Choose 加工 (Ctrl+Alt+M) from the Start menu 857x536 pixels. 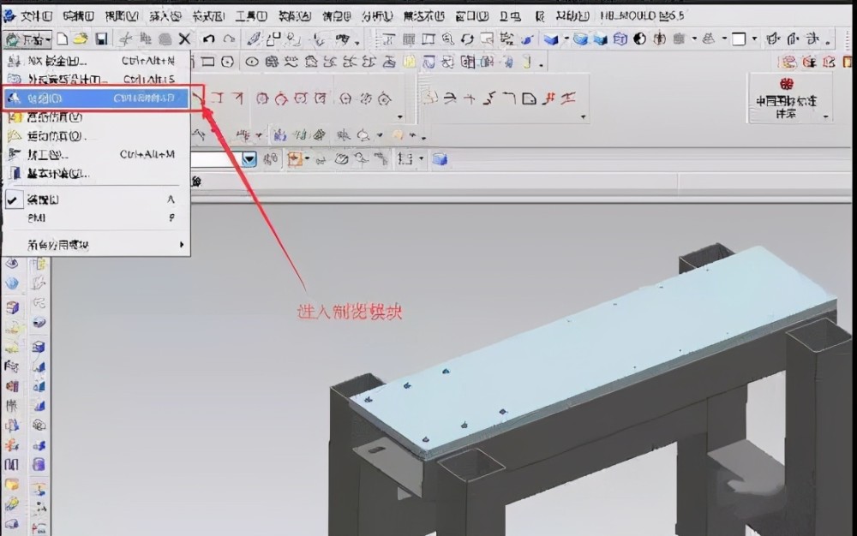[x=96, y=154]
